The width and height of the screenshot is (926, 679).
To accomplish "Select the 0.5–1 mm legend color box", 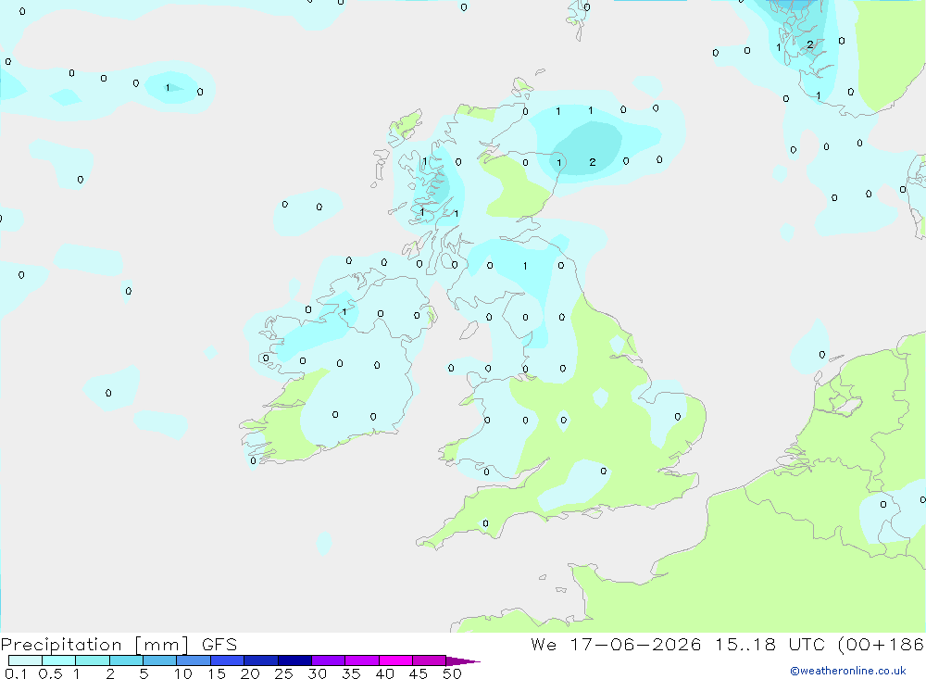I will [59, 660].
